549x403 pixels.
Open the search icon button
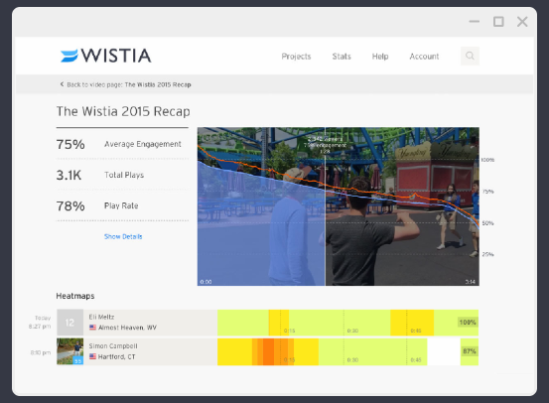(470, 56)
